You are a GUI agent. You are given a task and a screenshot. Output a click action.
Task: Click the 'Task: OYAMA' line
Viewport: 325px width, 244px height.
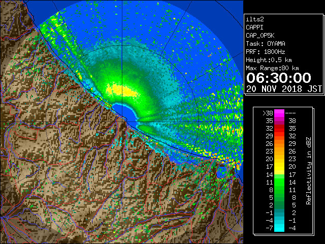(266, 44)
